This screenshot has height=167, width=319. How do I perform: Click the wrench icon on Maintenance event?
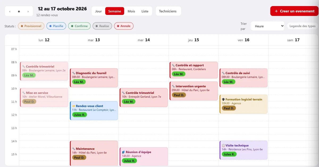tap(74, 149)
